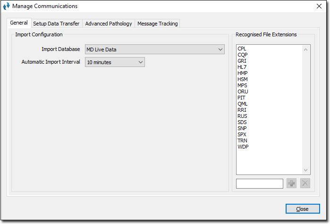Click the add extension plus icon
This screenshot has height=224, width=330.
[x=292, y=183]
